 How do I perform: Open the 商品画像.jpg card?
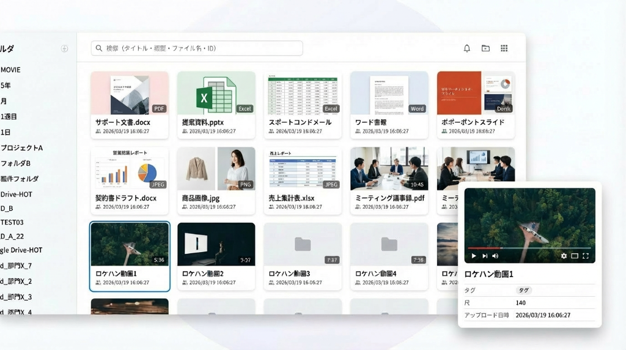tap(216, 181)
